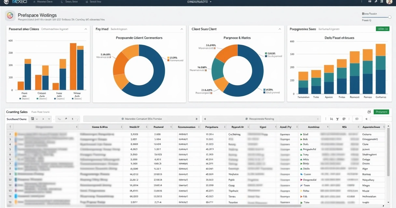Click right arrow of Nemote Comarct selector bar
Screen dimensions: 396x208
click(196, 119)
